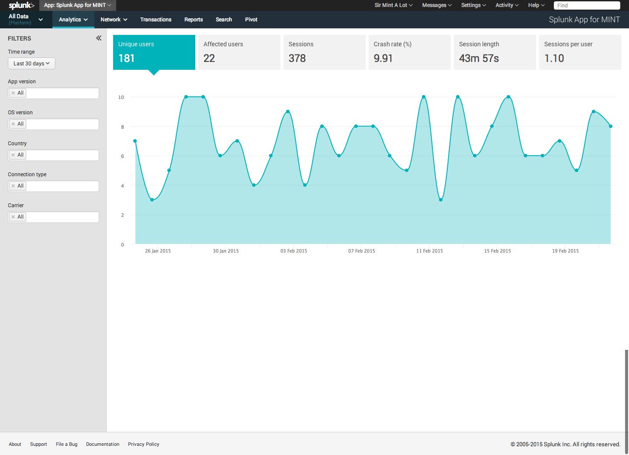Remove the 'All' tag in App version filter
This screenshot has height=455, width=629.
tap(13, 93)
